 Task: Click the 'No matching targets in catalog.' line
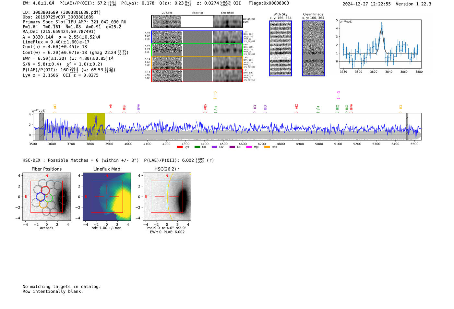[62, 287]
